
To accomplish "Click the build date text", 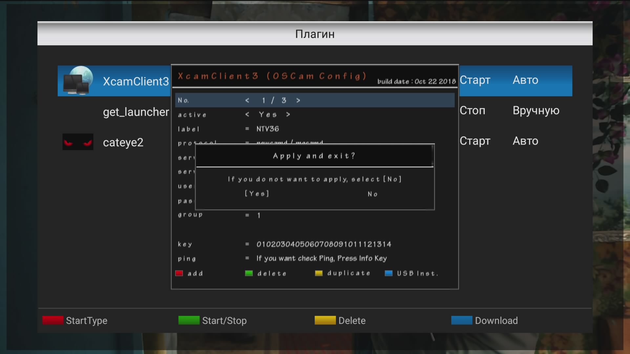I will (x=417, y=82).
